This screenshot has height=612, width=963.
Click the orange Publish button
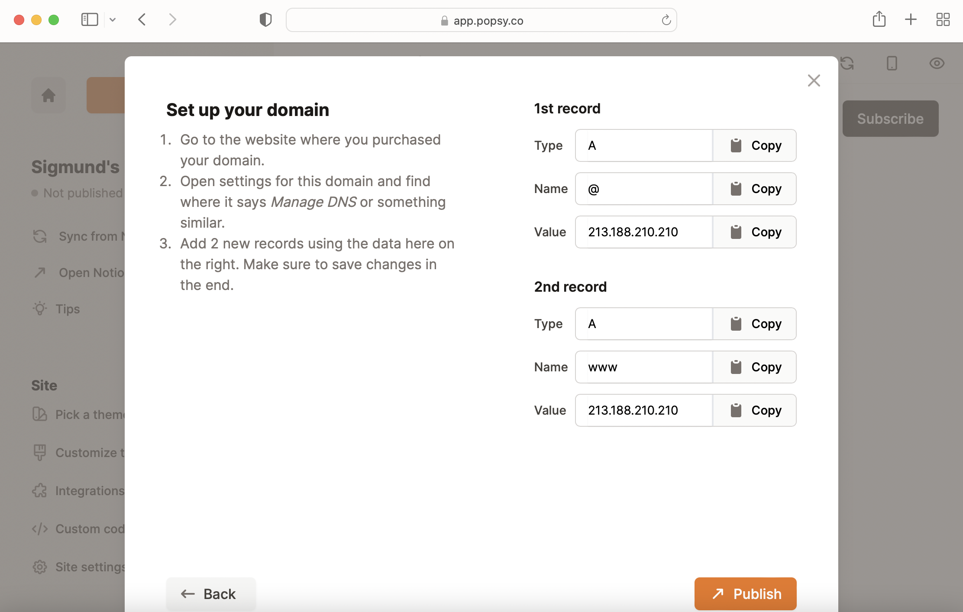point(745,594)
